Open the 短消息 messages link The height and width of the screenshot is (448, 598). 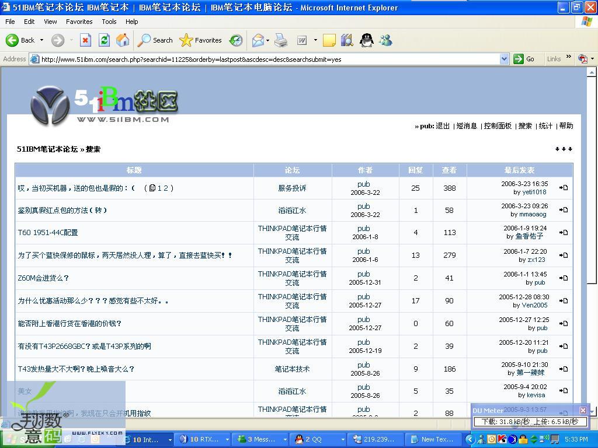(x=467, y=126)
